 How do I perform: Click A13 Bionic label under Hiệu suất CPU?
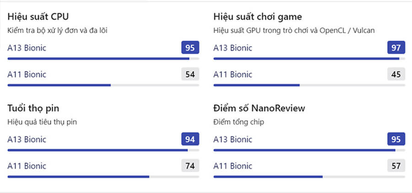[27, 48]
